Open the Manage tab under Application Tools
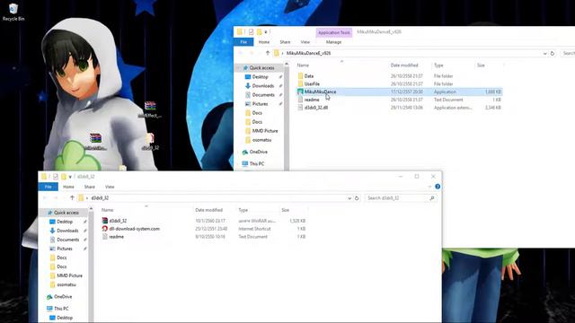575x323 pixels. point(333,42)
